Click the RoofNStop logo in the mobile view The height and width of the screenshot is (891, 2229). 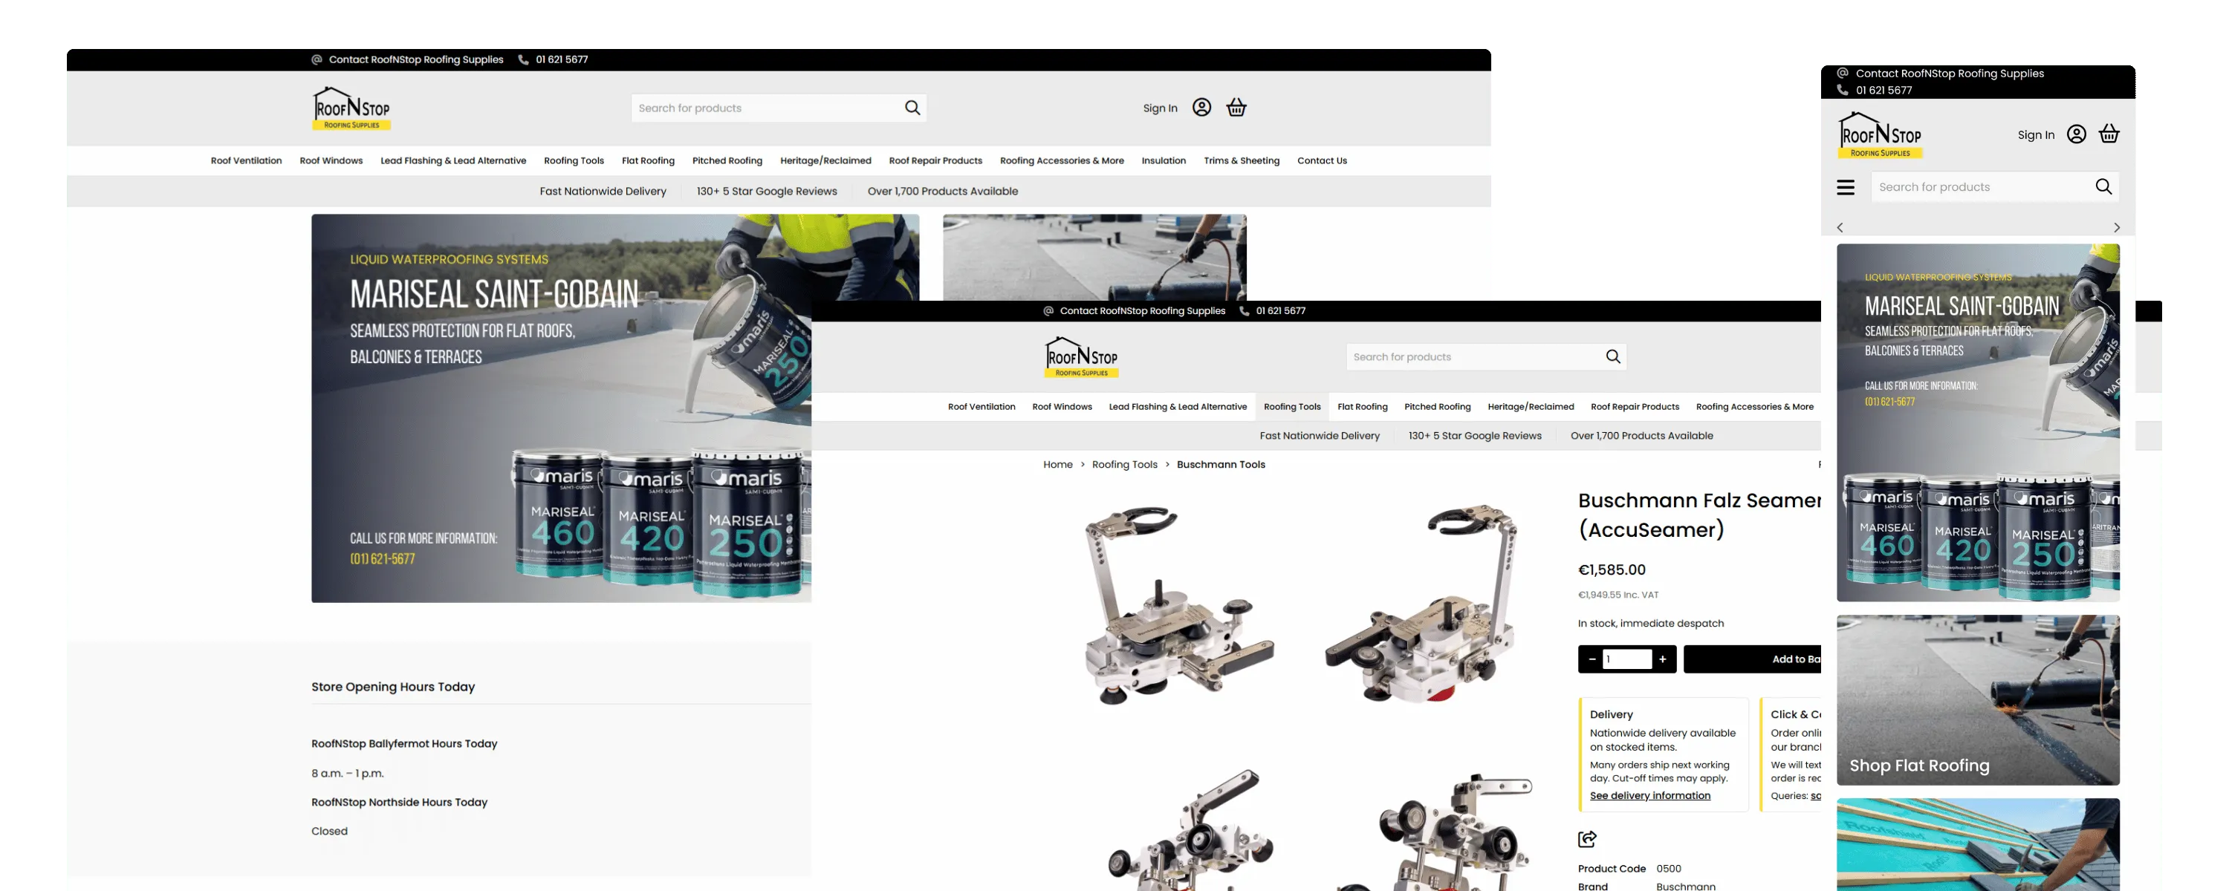1881,135
